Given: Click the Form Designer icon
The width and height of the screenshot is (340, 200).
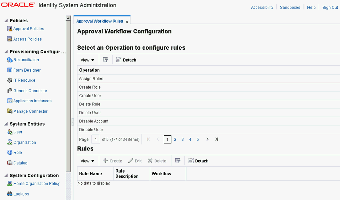Looking at the screenshot, I should click(x=9, y=70).
